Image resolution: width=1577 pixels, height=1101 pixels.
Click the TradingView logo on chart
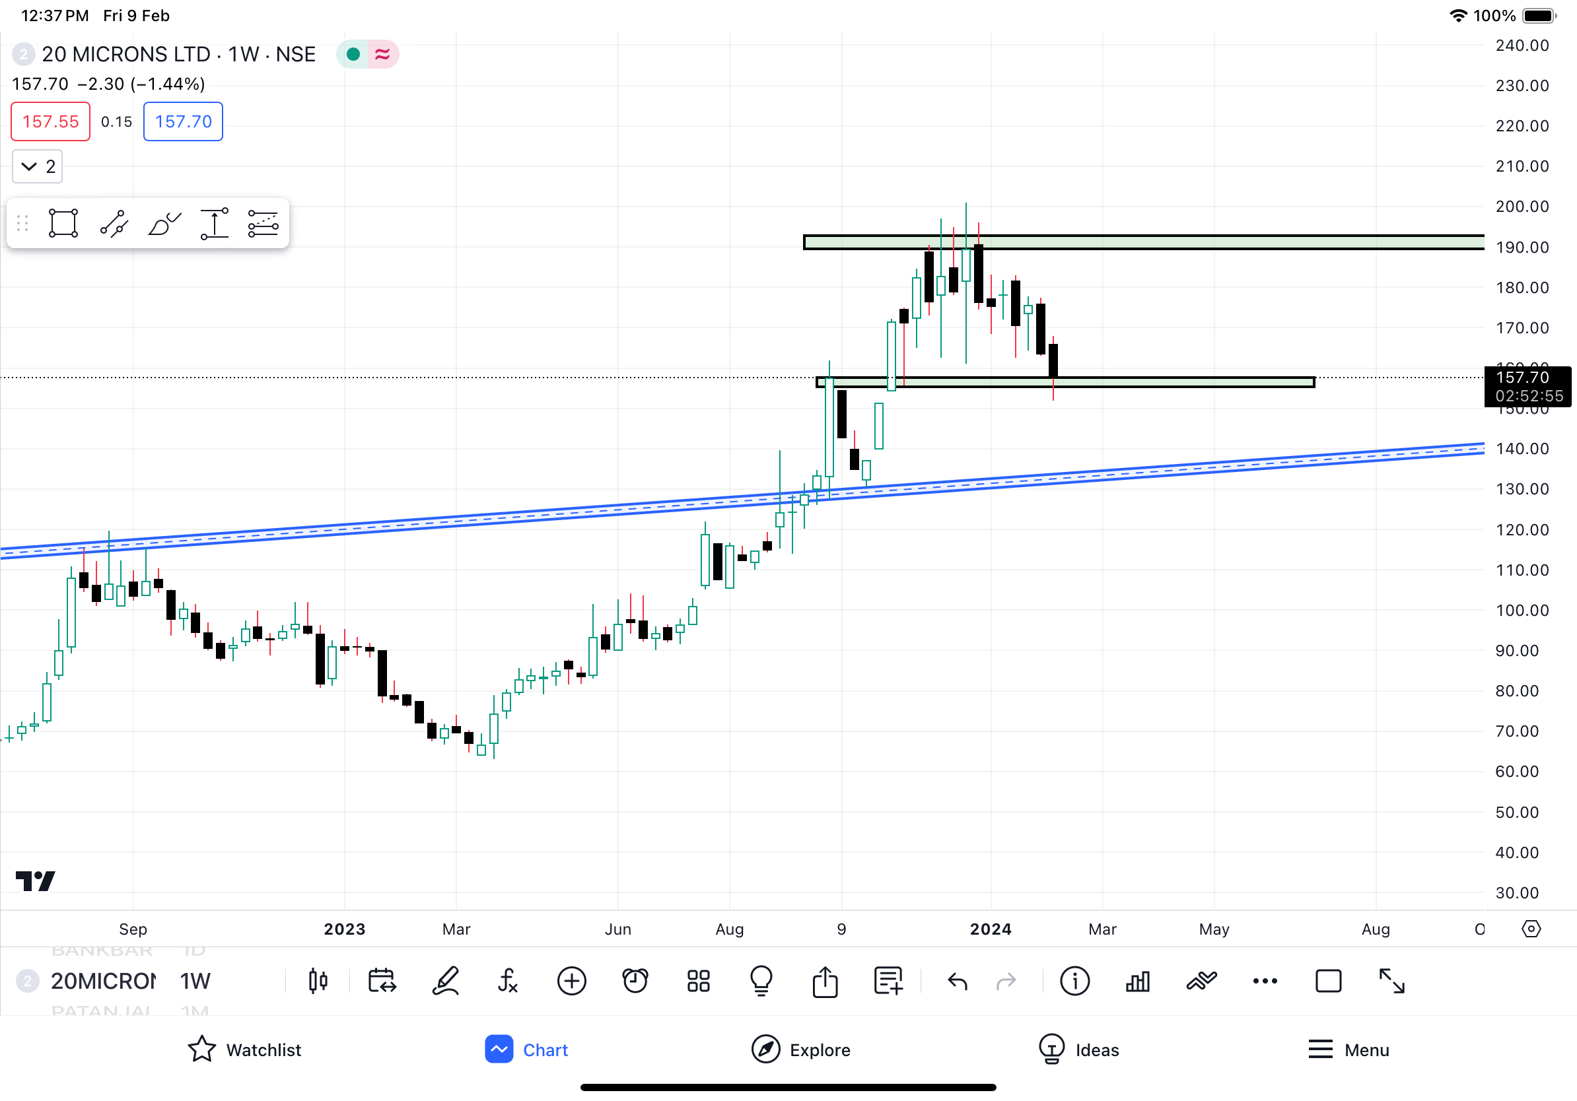[x=35, y=881]
